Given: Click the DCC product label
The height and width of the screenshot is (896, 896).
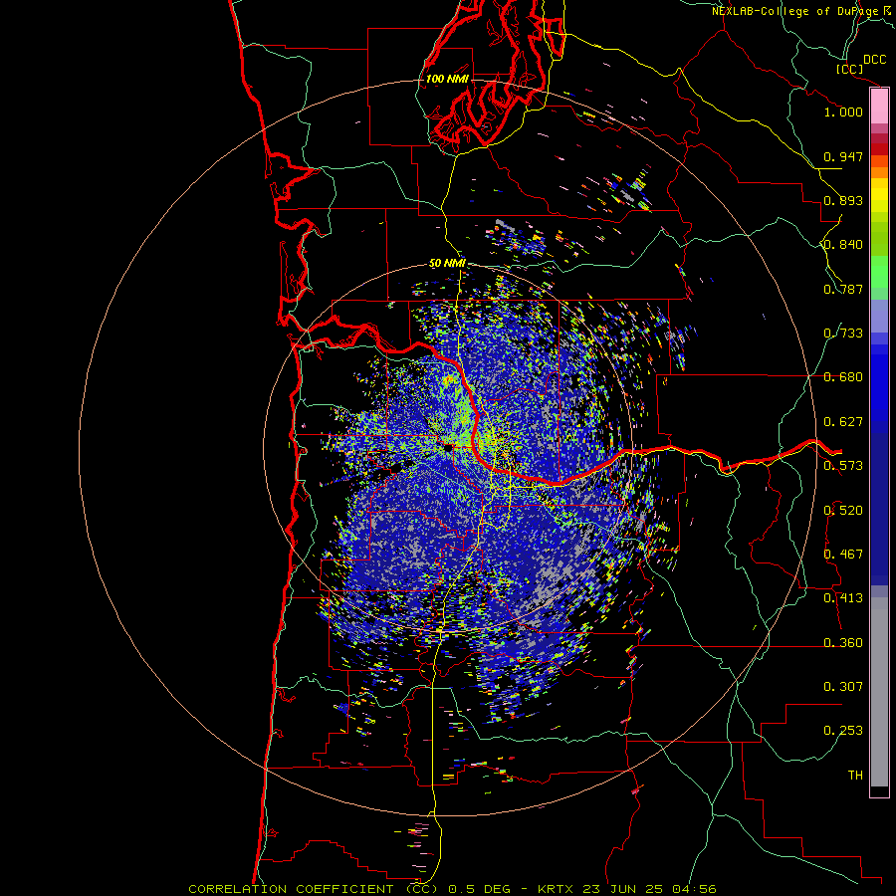Looking at the screenshot, I should coord(874,60).
